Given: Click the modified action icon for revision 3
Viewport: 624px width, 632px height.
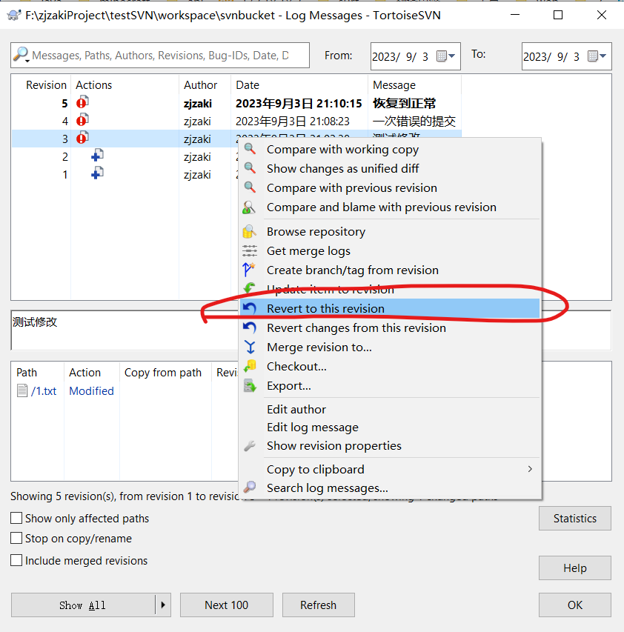Looking at the screenshot, I should click(83, 138).
